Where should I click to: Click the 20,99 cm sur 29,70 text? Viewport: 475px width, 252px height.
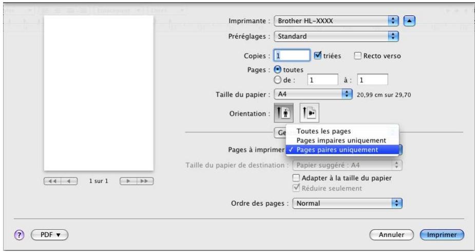(384, 95)
